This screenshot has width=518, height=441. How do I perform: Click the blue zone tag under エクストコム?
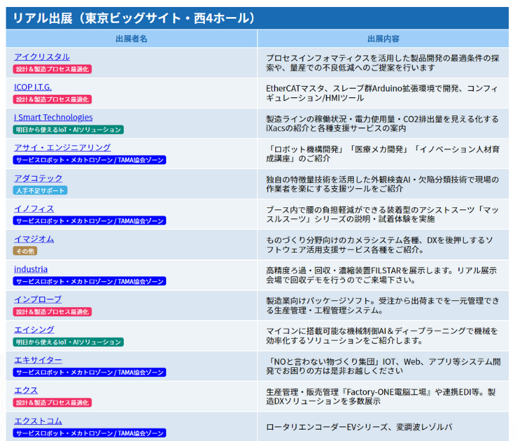tap(89, 433)
